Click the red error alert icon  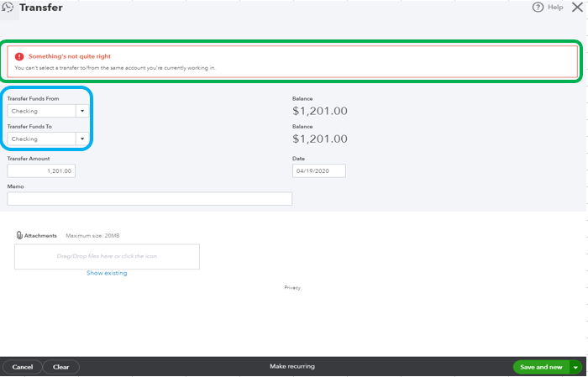point(19,56)
